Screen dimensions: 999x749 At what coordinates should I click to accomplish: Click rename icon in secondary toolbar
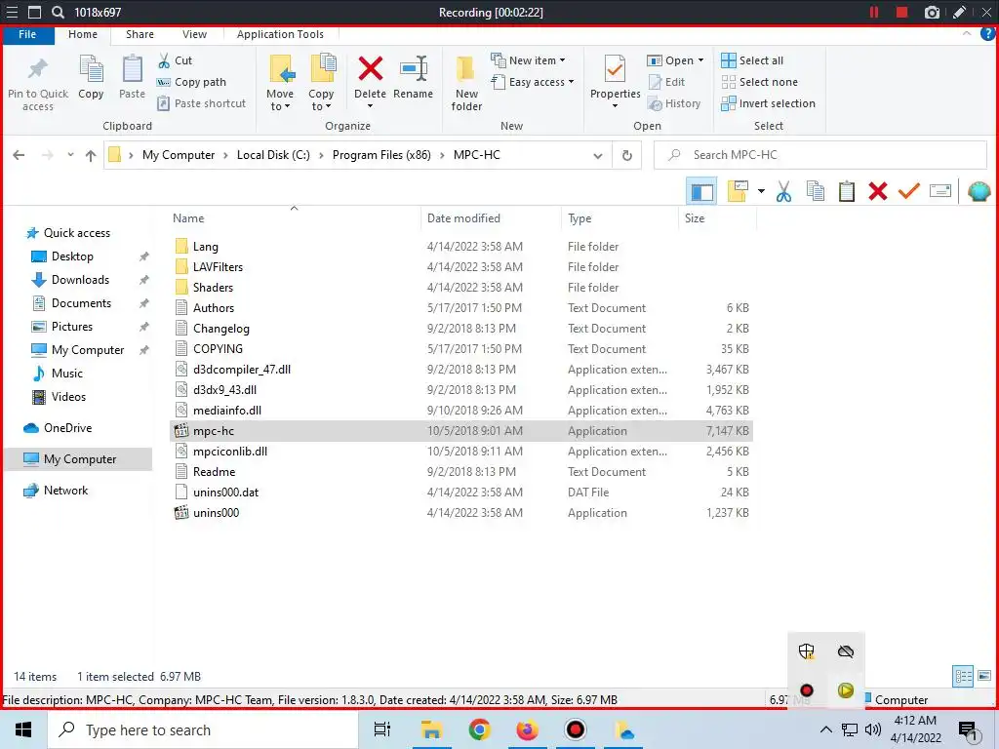939,191
